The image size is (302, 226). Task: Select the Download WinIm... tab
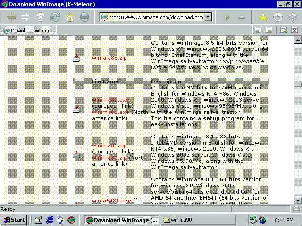click(28, 31)
